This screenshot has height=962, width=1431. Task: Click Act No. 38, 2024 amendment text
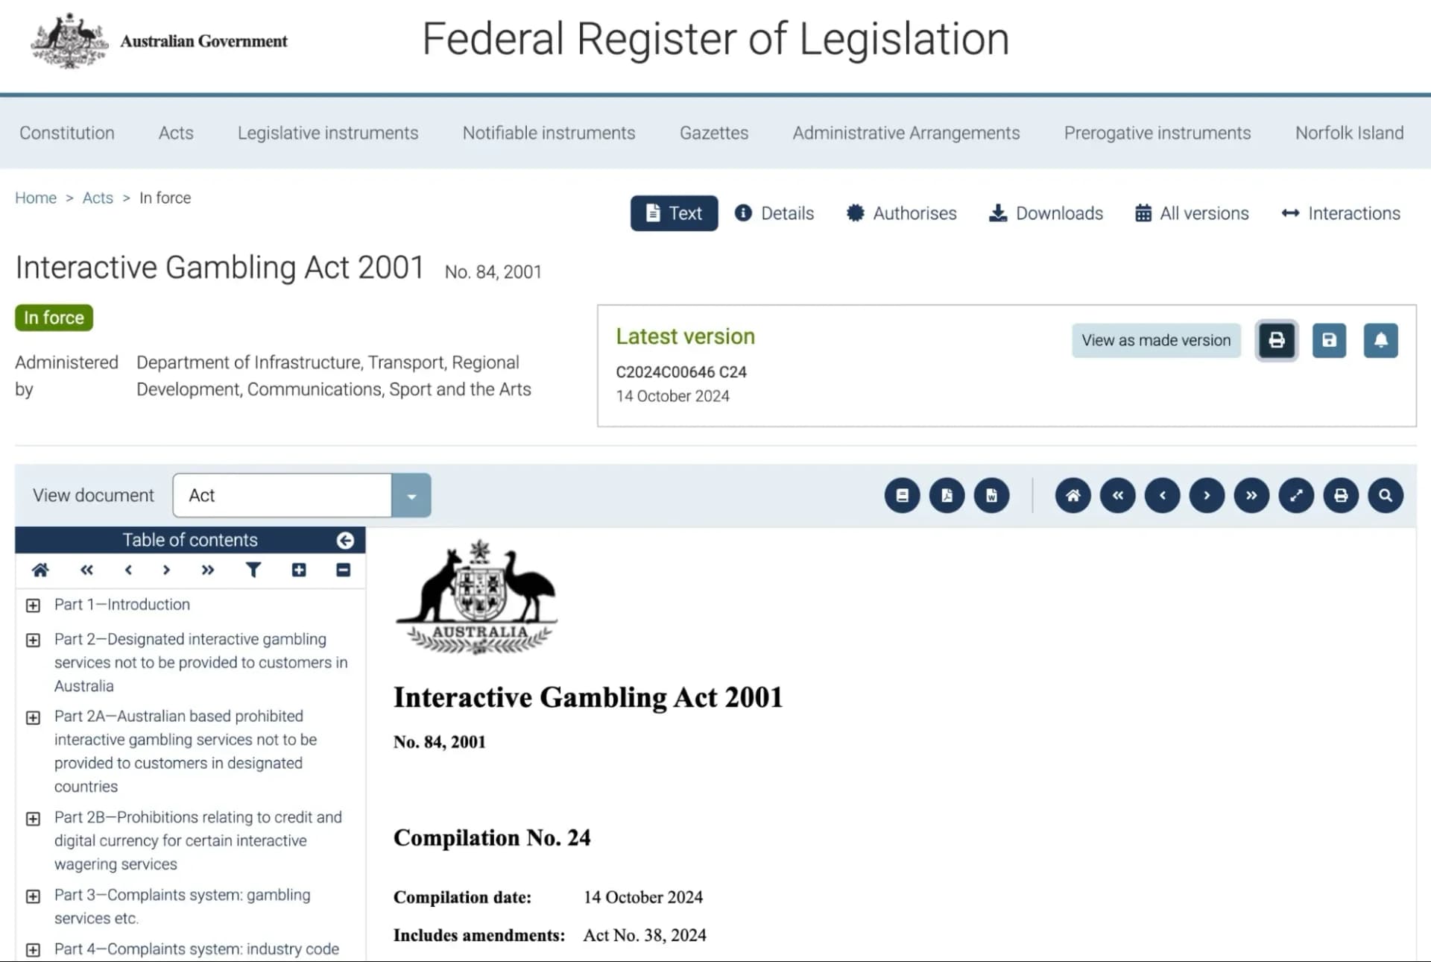pyautogui.click(x=645, y=935)
